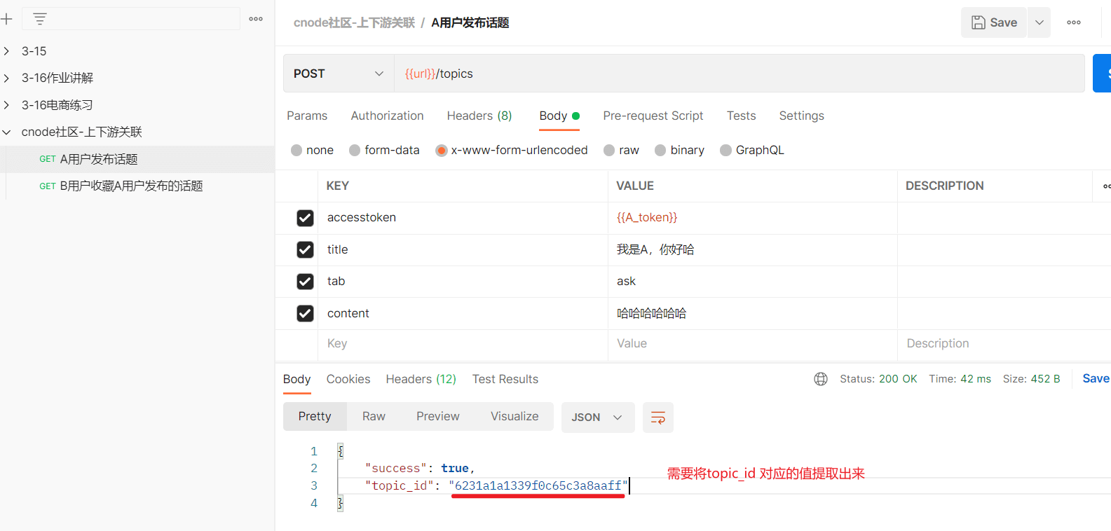Collapse the cnode社区-上下游关联 collection

7,132
